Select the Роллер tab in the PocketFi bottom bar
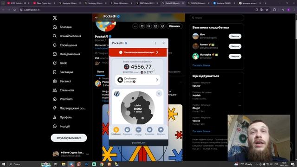Viewport: 297px width, 167px height. click(x=138, y=131)
